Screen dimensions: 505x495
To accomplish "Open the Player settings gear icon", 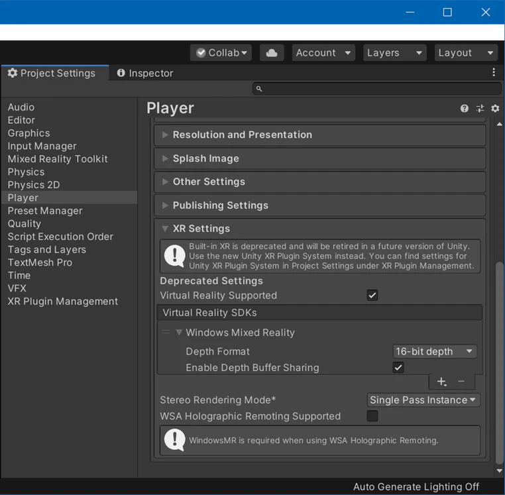I will click(495, 109).
